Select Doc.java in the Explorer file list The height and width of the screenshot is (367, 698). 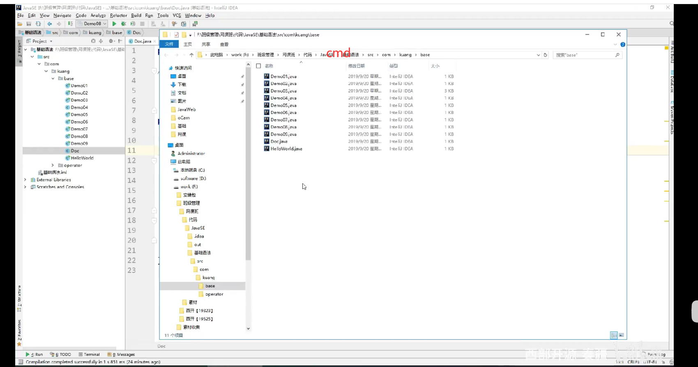point(279,141)
